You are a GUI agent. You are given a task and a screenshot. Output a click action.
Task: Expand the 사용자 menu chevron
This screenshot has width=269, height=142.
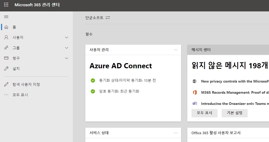(67, 38)
